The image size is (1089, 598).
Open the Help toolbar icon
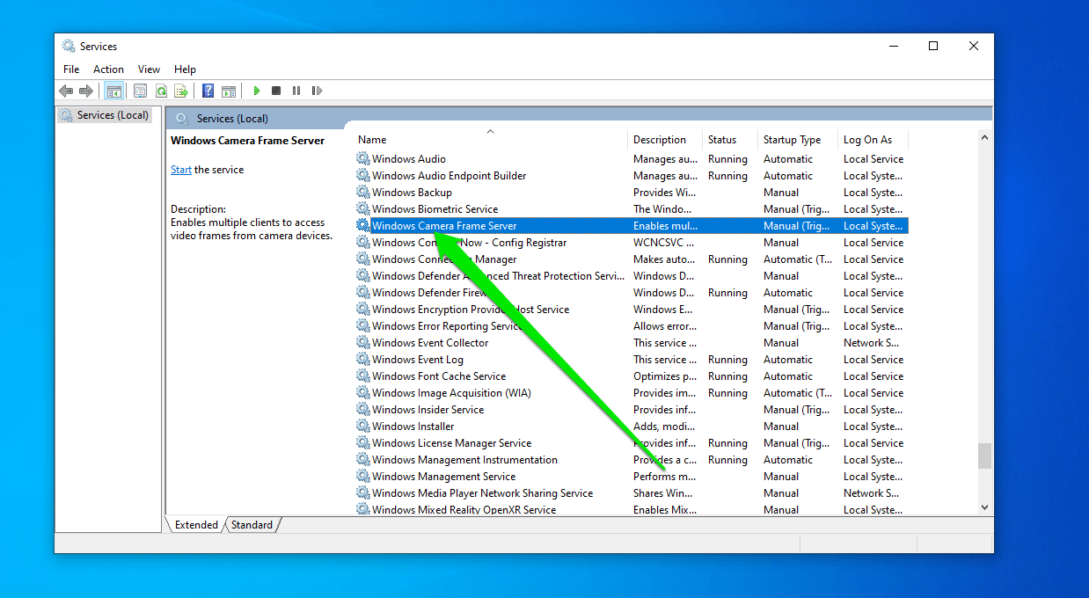tap(208, 91)
